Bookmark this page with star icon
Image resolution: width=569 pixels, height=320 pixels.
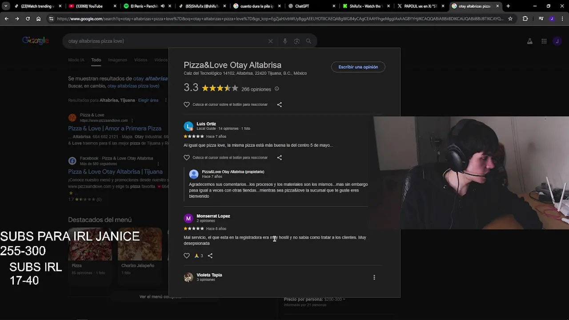coord(510,19)
